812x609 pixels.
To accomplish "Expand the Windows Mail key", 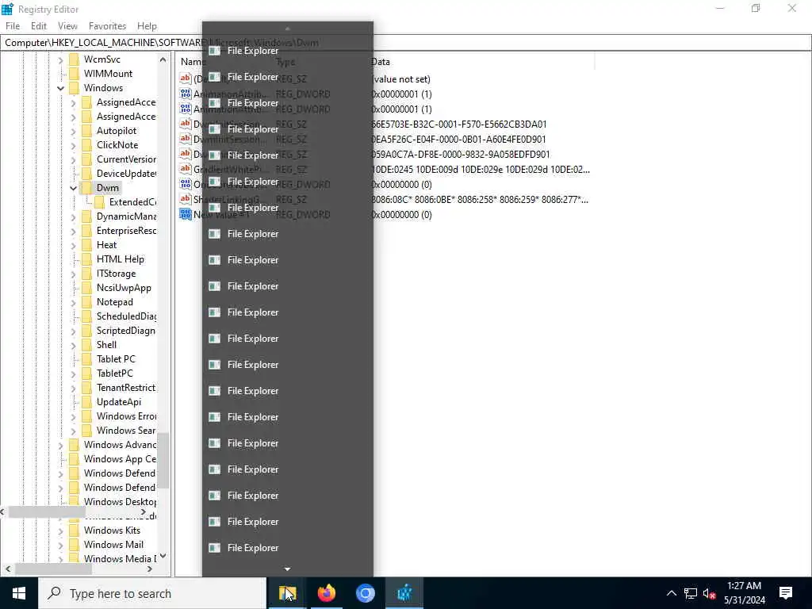I will [60, 545].
